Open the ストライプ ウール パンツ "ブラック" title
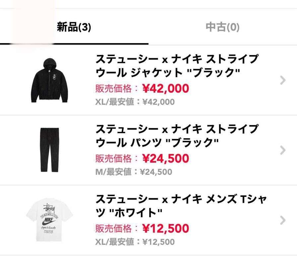 [x=177, y=135]
